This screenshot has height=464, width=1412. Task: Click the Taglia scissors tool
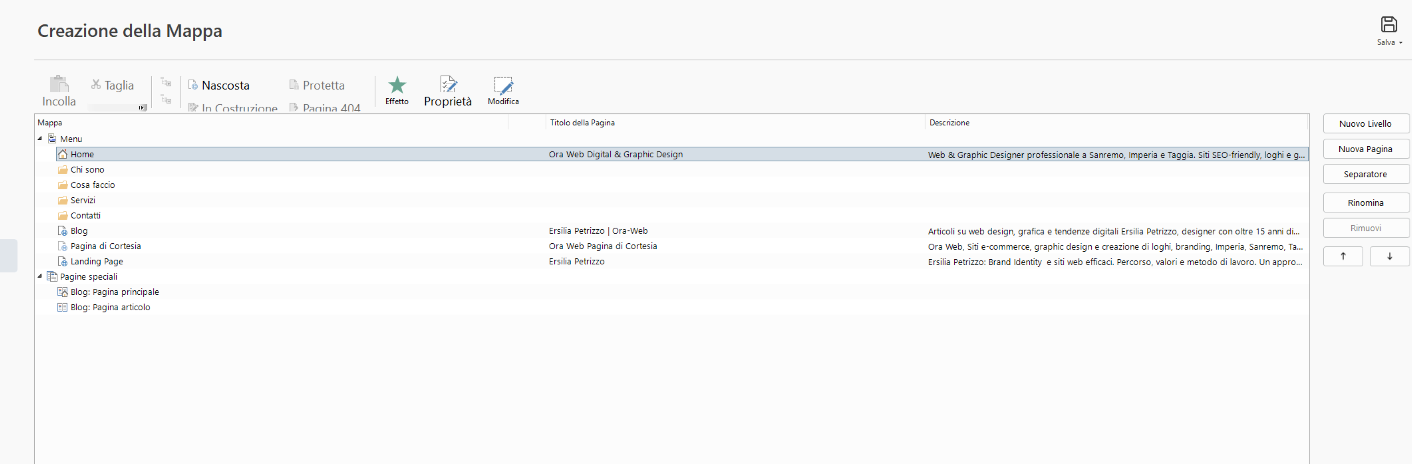(x=112, y=85)
